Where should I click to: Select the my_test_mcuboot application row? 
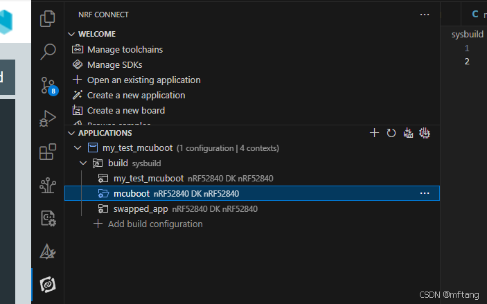click(252, 147)
